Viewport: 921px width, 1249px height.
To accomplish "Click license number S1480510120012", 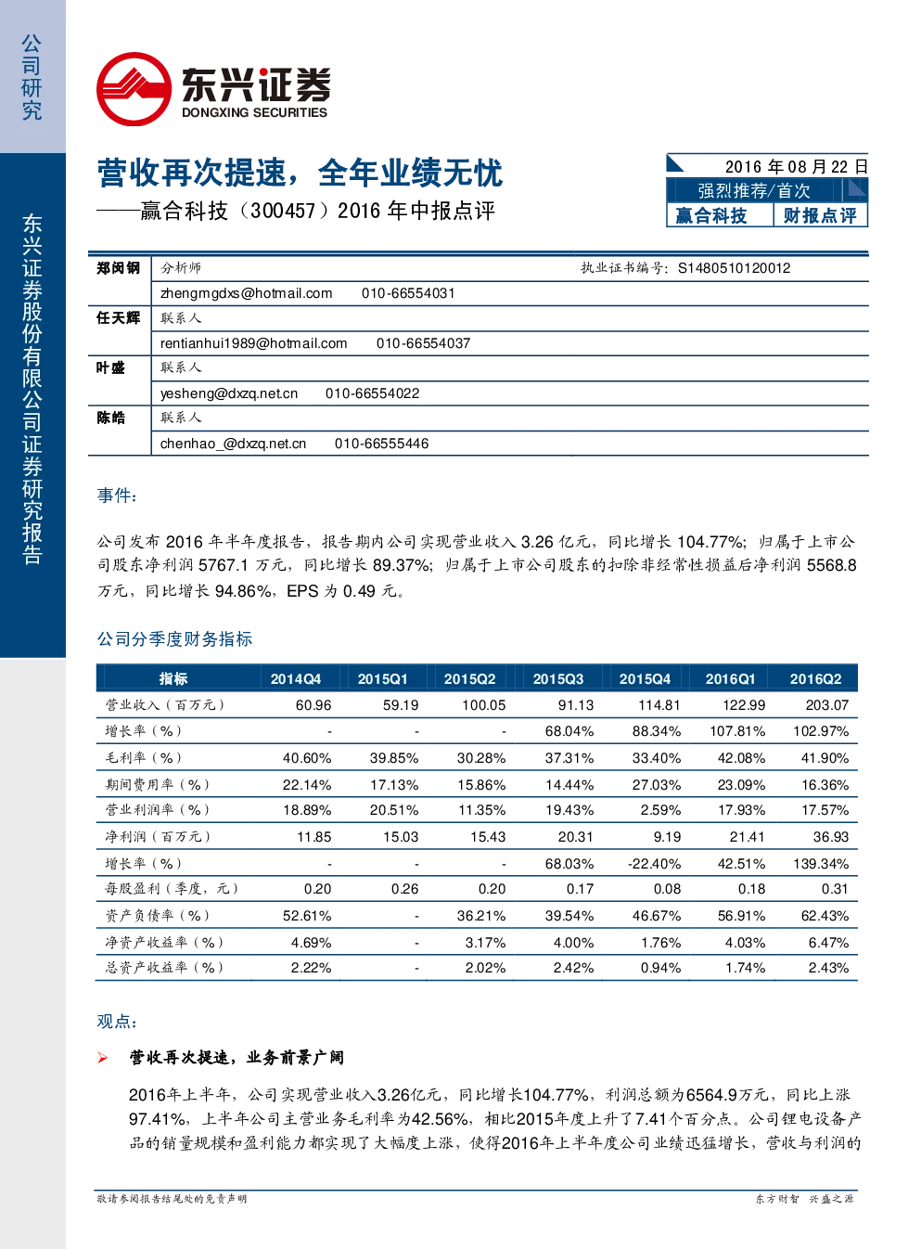I will tap(735, 268).
